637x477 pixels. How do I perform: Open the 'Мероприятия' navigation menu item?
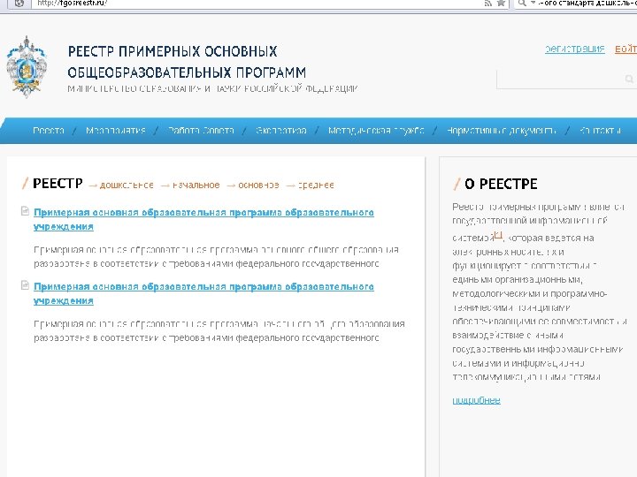coord(116,131)
